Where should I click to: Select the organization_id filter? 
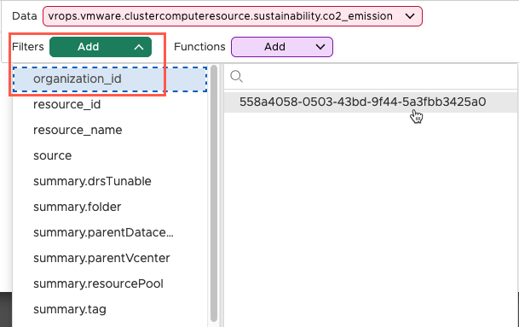click(110, 79)
